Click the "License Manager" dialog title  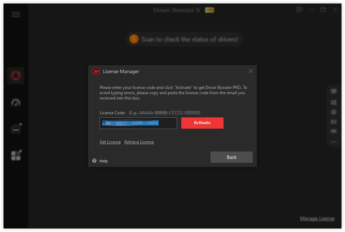121,72
